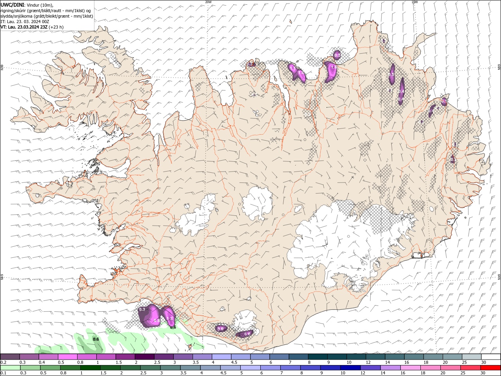501x376 pixels.
Task: Pick the bright pink 0.5 swatch in the top legend row
Action: (67, 357)
